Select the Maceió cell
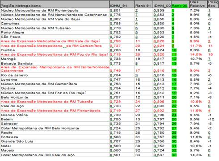This screenshot has width=219, height=161. [55, 150]
